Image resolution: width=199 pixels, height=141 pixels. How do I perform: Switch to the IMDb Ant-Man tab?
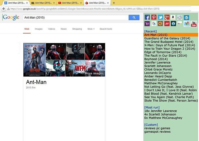click(43, 3)
